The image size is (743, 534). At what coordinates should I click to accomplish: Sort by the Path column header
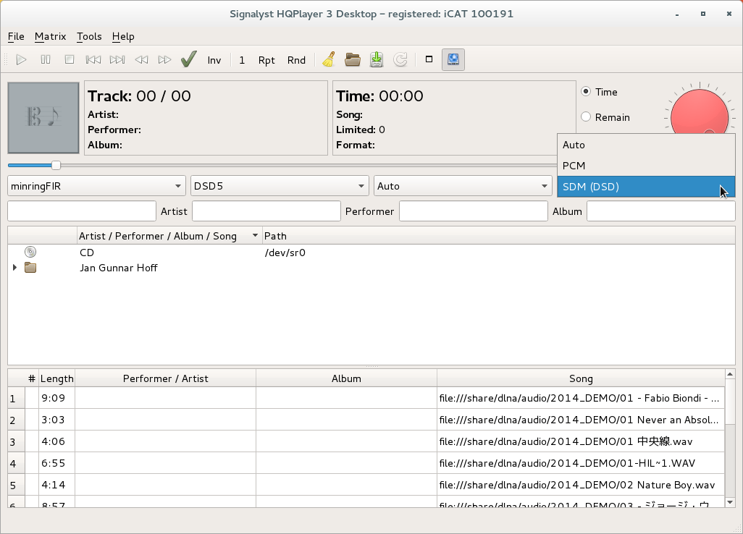click(x=498, y=236)
